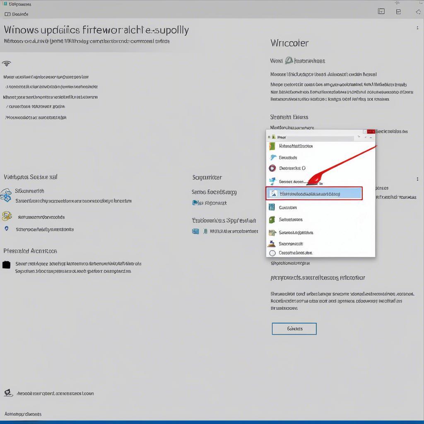Close the popup with the red title button

click(371, 131)
